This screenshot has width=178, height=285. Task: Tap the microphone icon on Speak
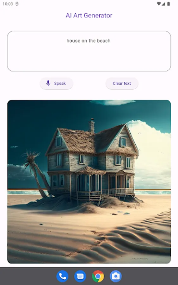coord(48,83)
